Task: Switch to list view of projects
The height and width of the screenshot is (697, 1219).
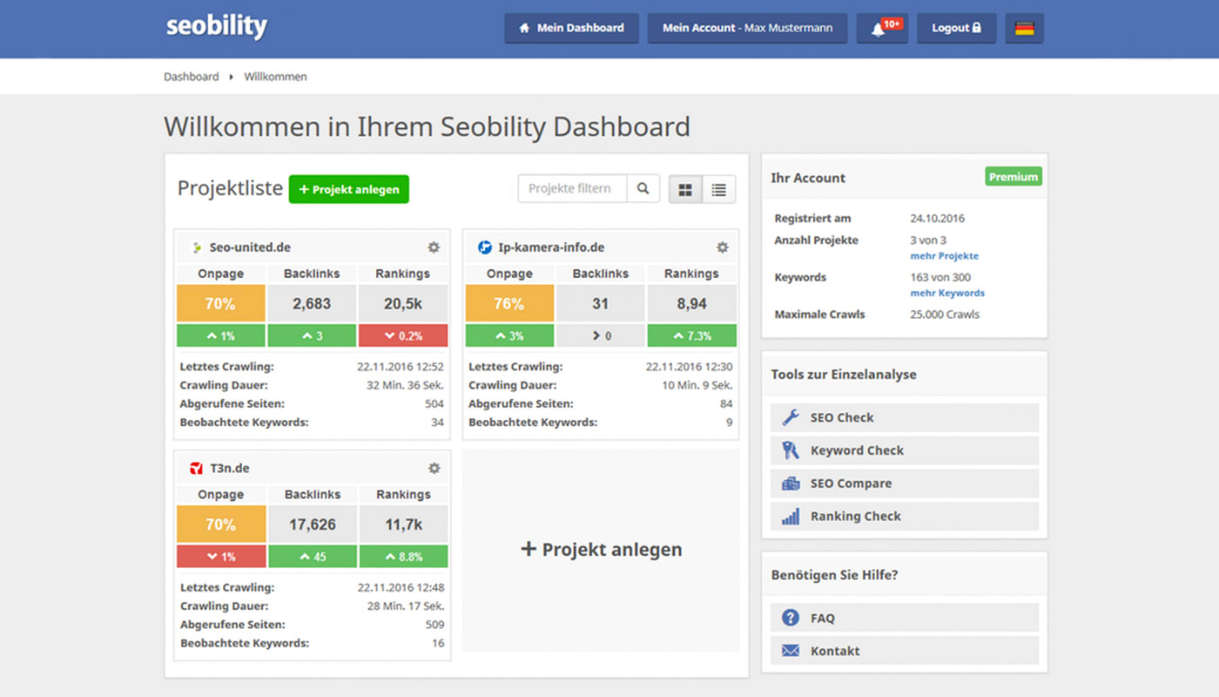Action: pos(718,190)
